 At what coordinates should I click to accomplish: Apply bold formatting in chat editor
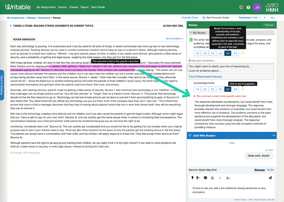[x=212, y=178]
